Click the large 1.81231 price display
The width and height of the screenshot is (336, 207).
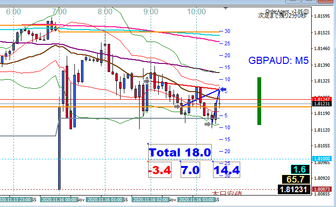pos(294,189)
